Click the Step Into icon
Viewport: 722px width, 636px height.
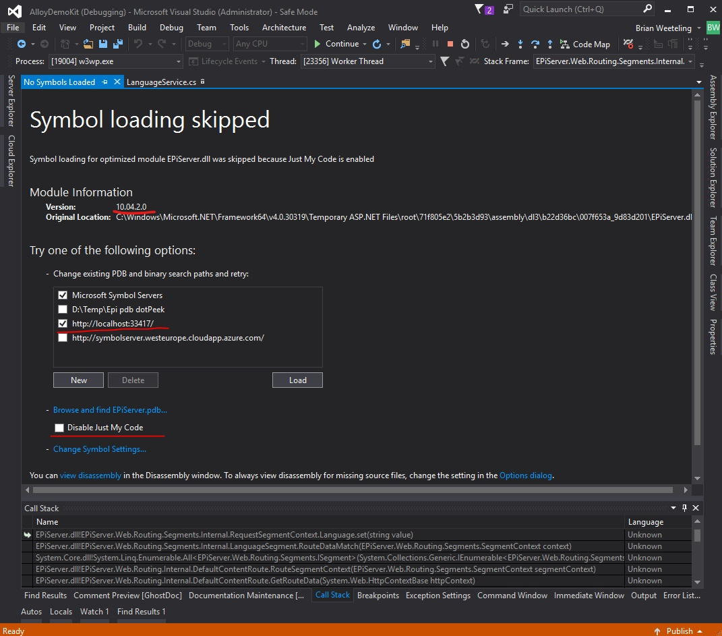tap(520, 44)
